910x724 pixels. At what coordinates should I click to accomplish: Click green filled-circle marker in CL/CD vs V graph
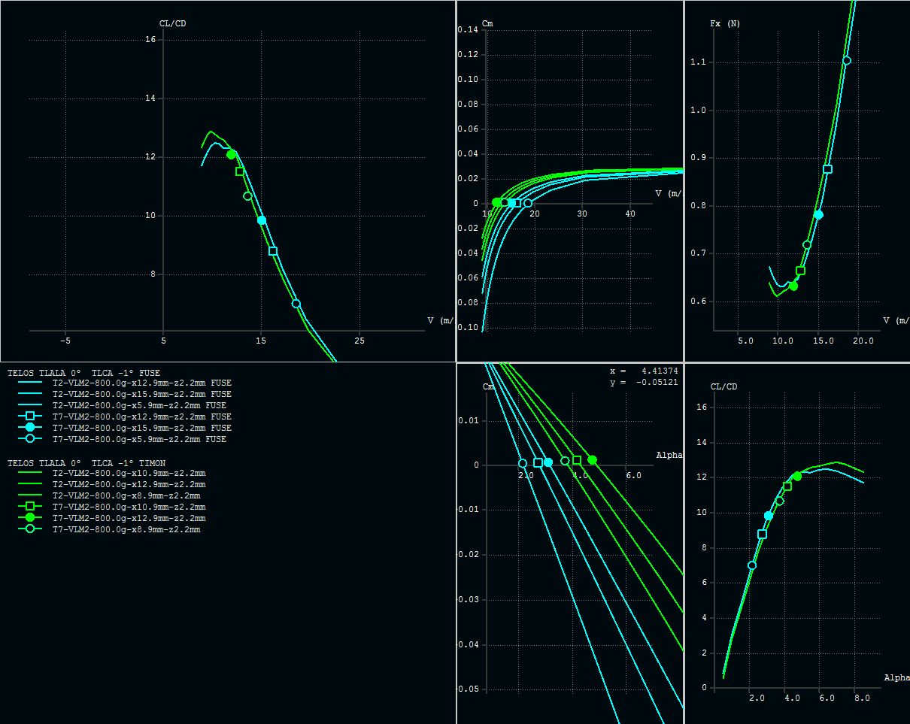coord(231,154)
